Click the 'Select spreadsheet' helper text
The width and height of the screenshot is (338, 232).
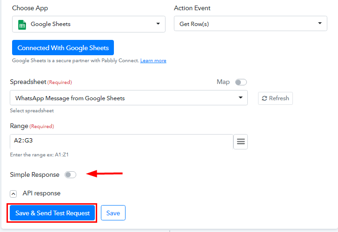(x=32, y=110)
